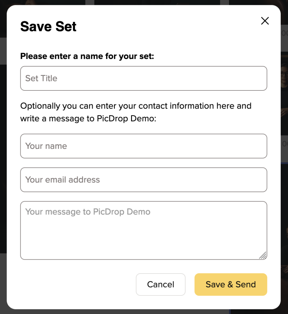Focus the Your name field
Viewport: 288px width, 314px height.
pos(144,146)
